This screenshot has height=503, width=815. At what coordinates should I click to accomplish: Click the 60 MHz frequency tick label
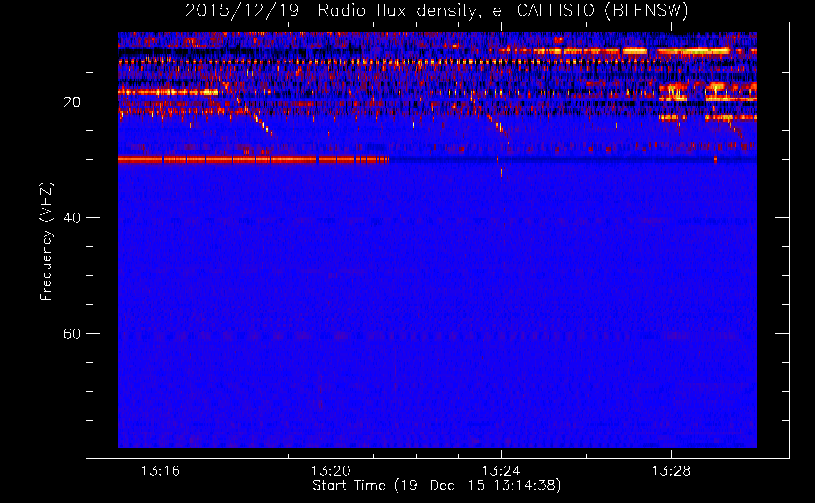(72, 333)
